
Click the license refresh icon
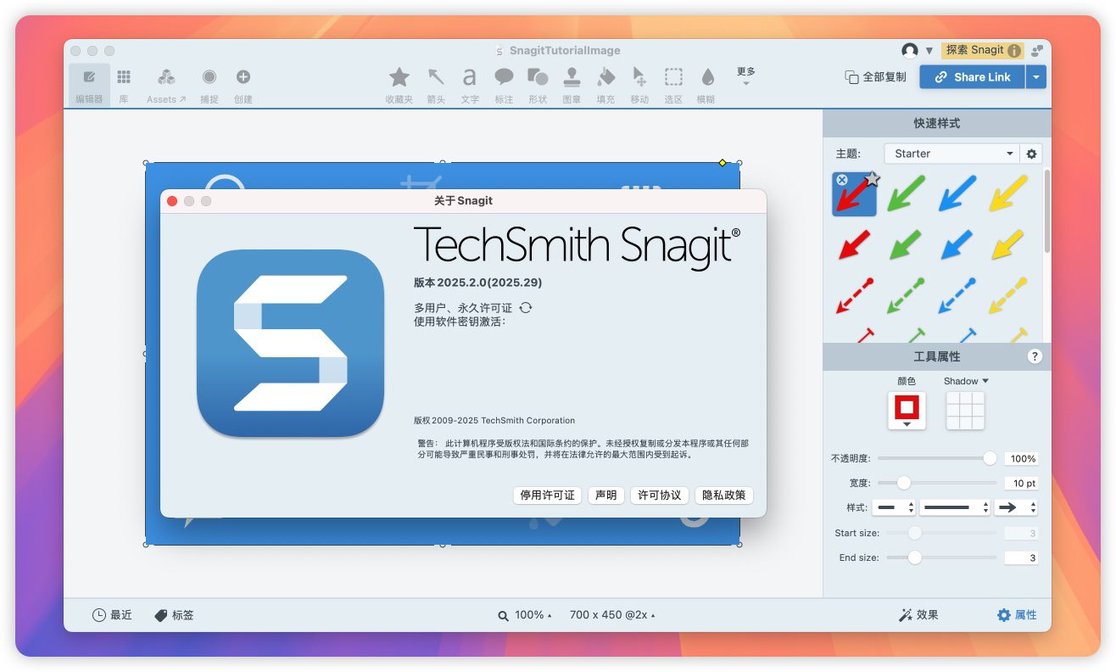click(526, 308)
